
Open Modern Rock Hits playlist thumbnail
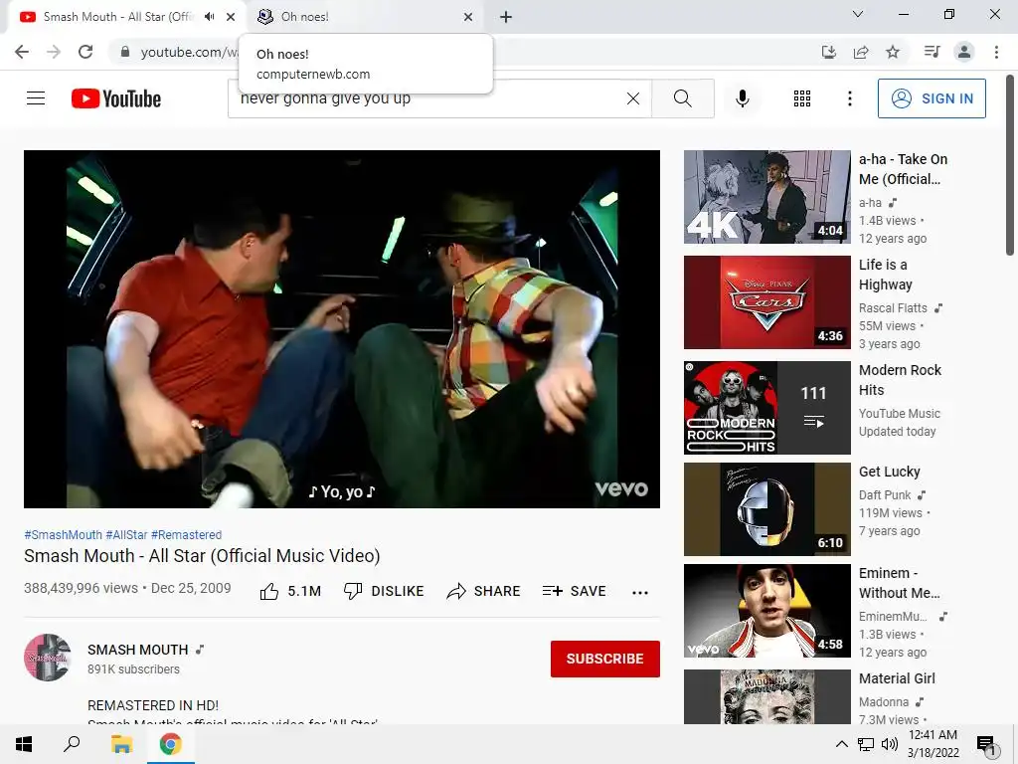(766, 407)
